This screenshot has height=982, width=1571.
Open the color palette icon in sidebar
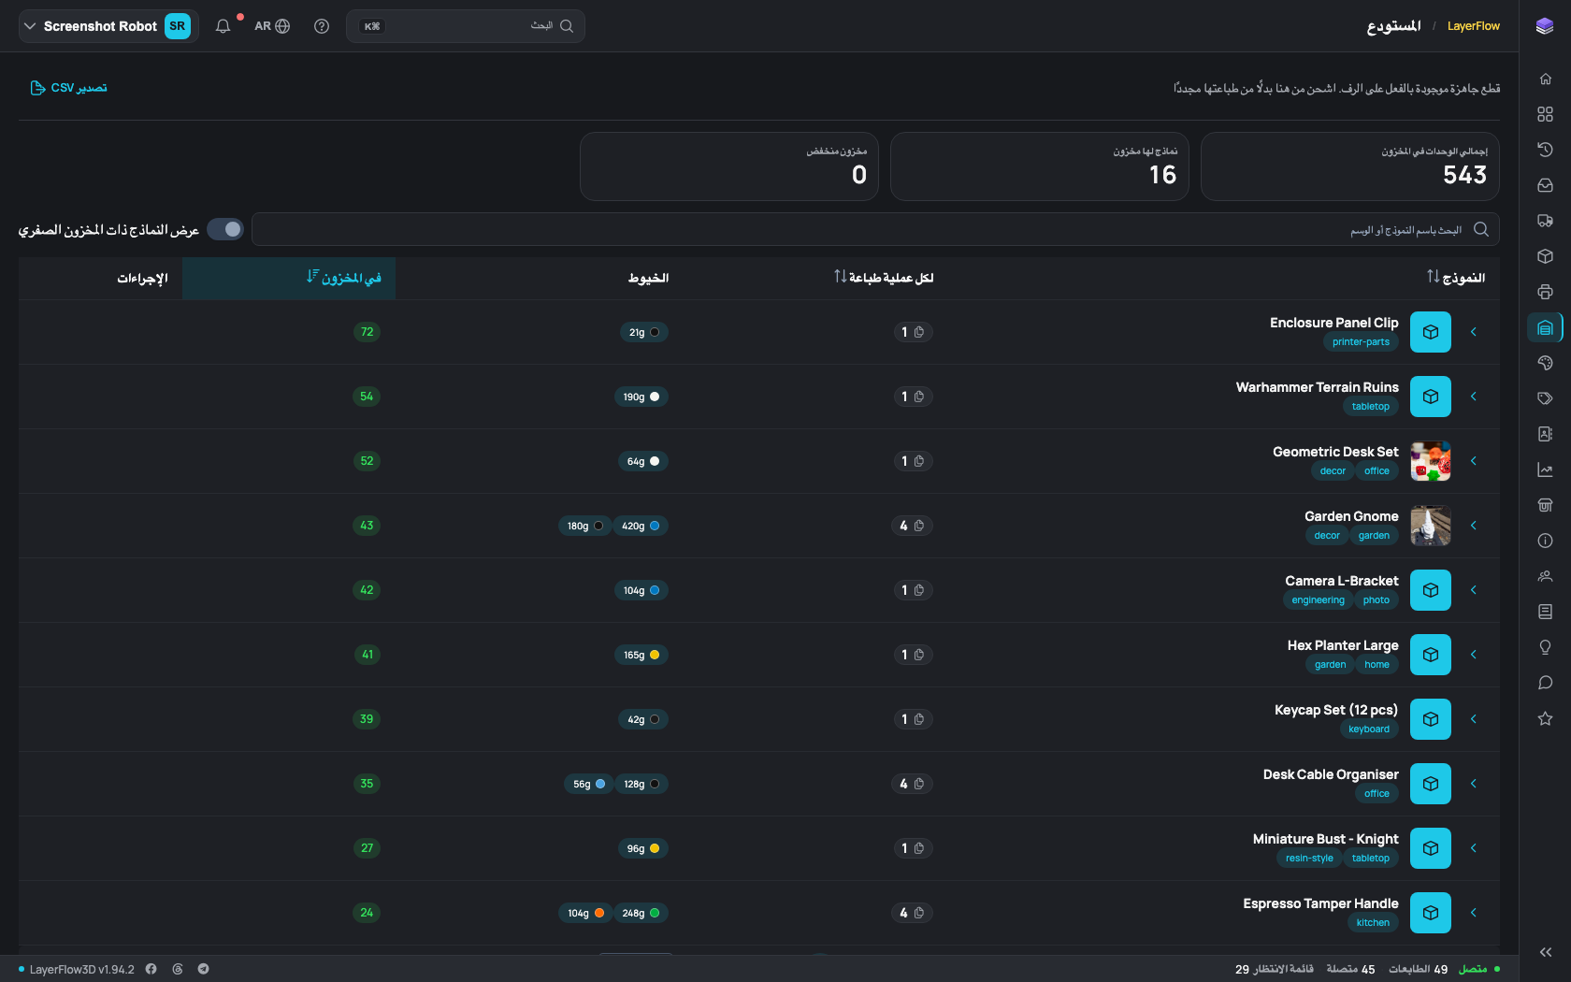pos(1545,363)
